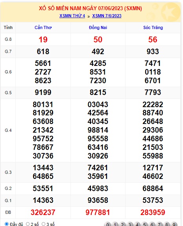This screenshot has width=183, height=226.
Task: Select the 2 số radio option
Action: 28,224
